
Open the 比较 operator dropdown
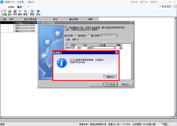point(88,48)
